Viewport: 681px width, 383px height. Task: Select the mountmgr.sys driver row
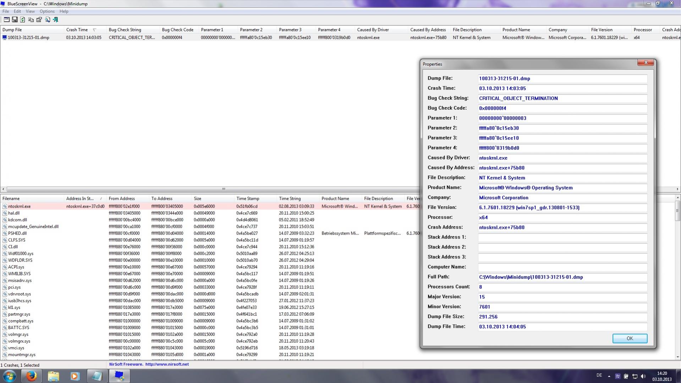click(210, 355)
